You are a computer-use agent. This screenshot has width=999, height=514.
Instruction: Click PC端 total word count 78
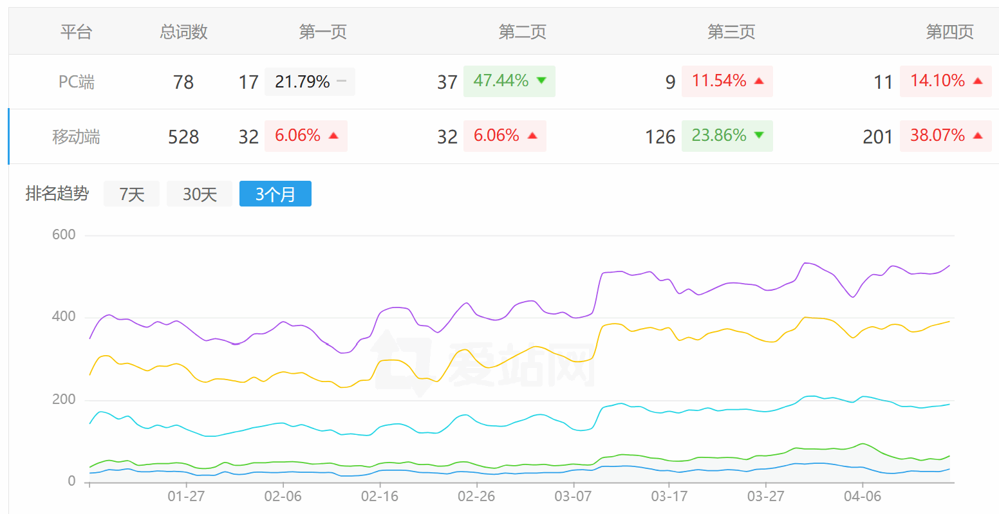point(183,82)
